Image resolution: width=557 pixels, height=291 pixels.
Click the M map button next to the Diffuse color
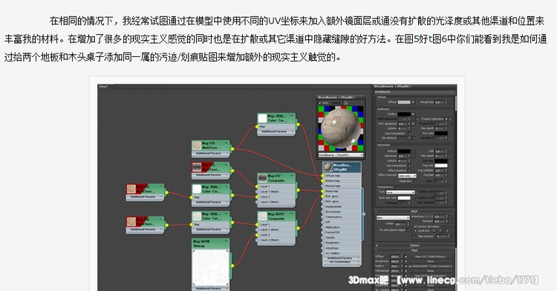pyautogui.click(x=413, y=102)
